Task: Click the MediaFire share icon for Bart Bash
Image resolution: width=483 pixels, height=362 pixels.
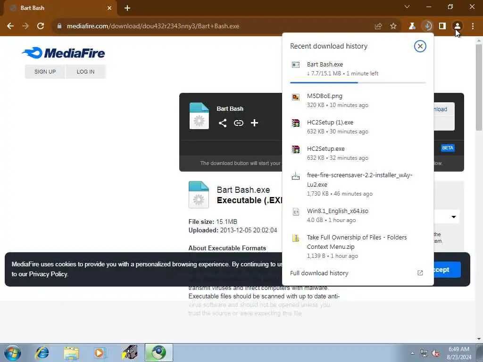Action: (x=223, y=123)
